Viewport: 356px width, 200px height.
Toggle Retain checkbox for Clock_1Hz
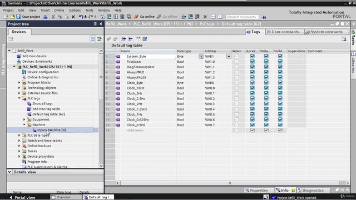coord(237,114)
